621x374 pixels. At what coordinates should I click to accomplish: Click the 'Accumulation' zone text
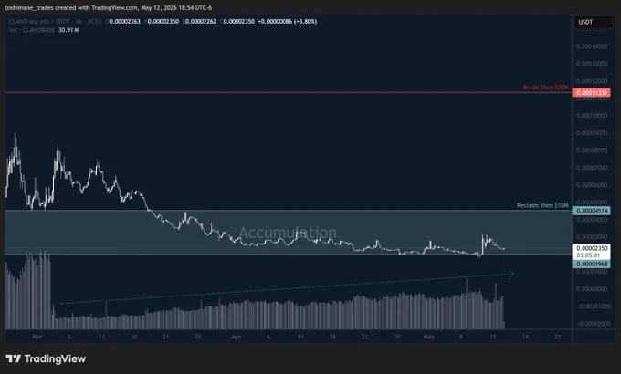click(288, 233)
